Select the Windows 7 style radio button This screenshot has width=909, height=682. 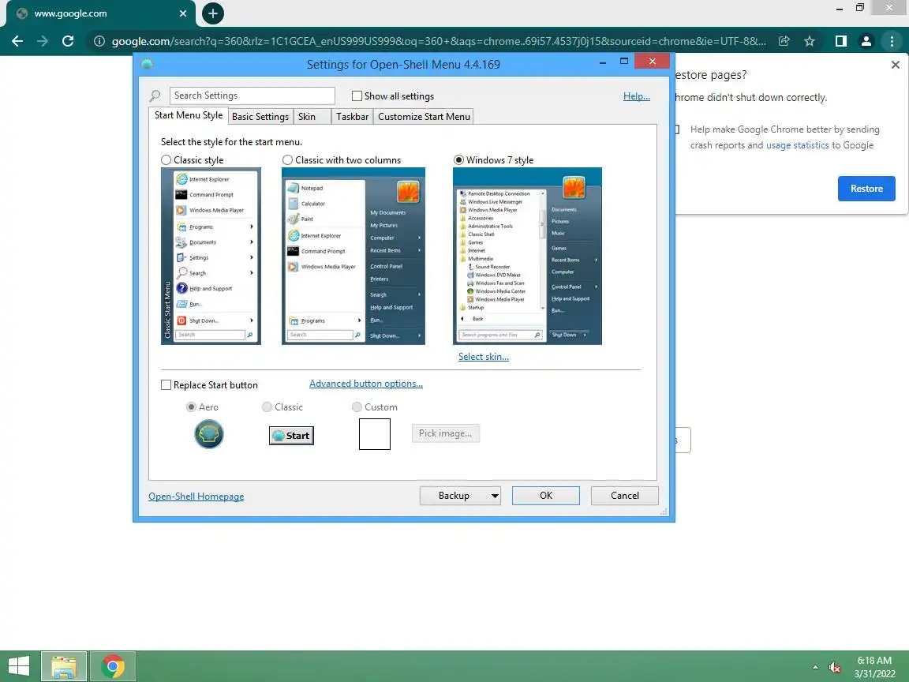click(x=458, y=159)
